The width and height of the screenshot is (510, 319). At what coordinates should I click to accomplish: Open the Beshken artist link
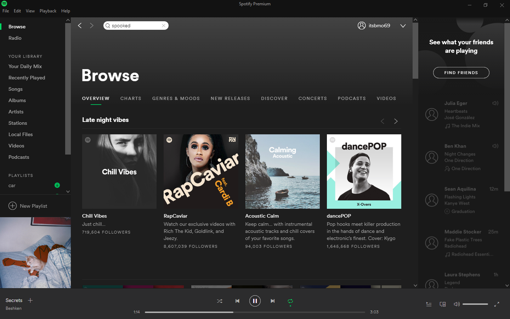(13, 308)
